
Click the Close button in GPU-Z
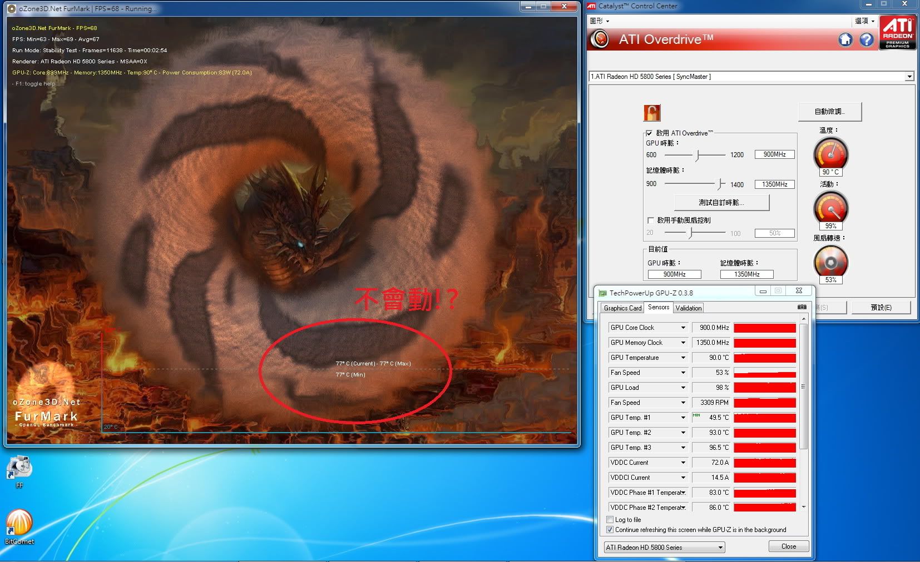pos(789,546)
